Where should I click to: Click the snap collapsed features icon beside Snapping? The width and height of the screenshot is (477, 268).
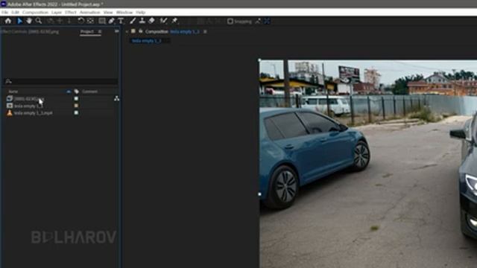point(258,22)
